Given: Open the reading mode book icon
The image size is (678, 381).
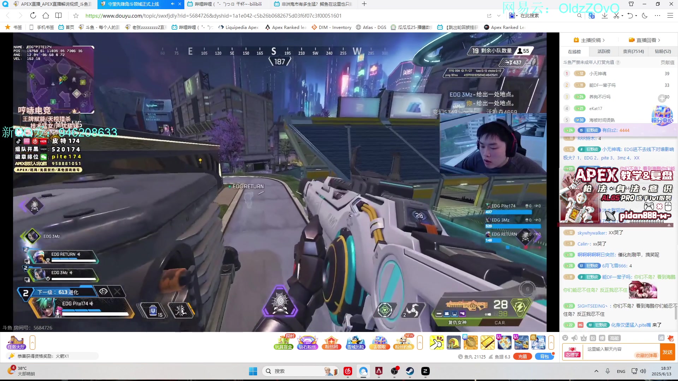Looking at the screenshot, I should (59, 16).
